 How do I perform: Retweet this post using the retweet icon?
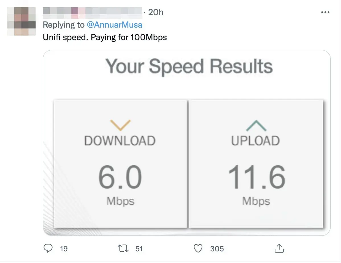(123, 248)
